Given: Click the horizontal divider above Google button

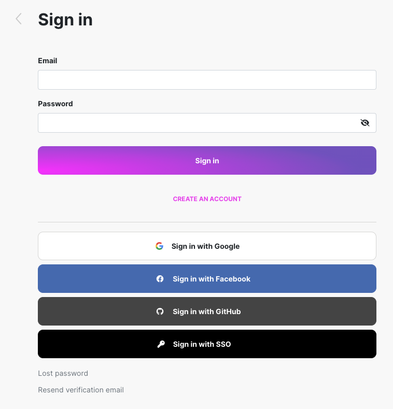Looking at the screenshot, I should click(207, 222).
